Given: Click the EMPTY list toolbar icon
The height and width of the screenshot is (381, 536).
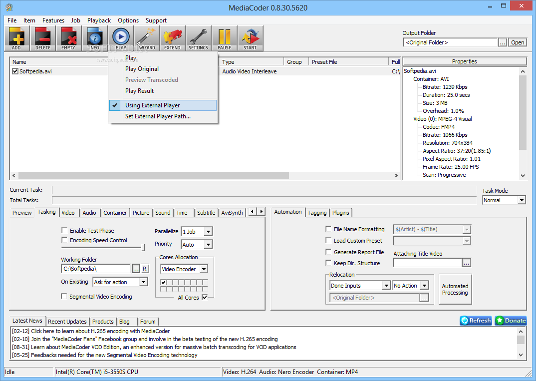Looking at the screenshot, I should click(68, 38).
